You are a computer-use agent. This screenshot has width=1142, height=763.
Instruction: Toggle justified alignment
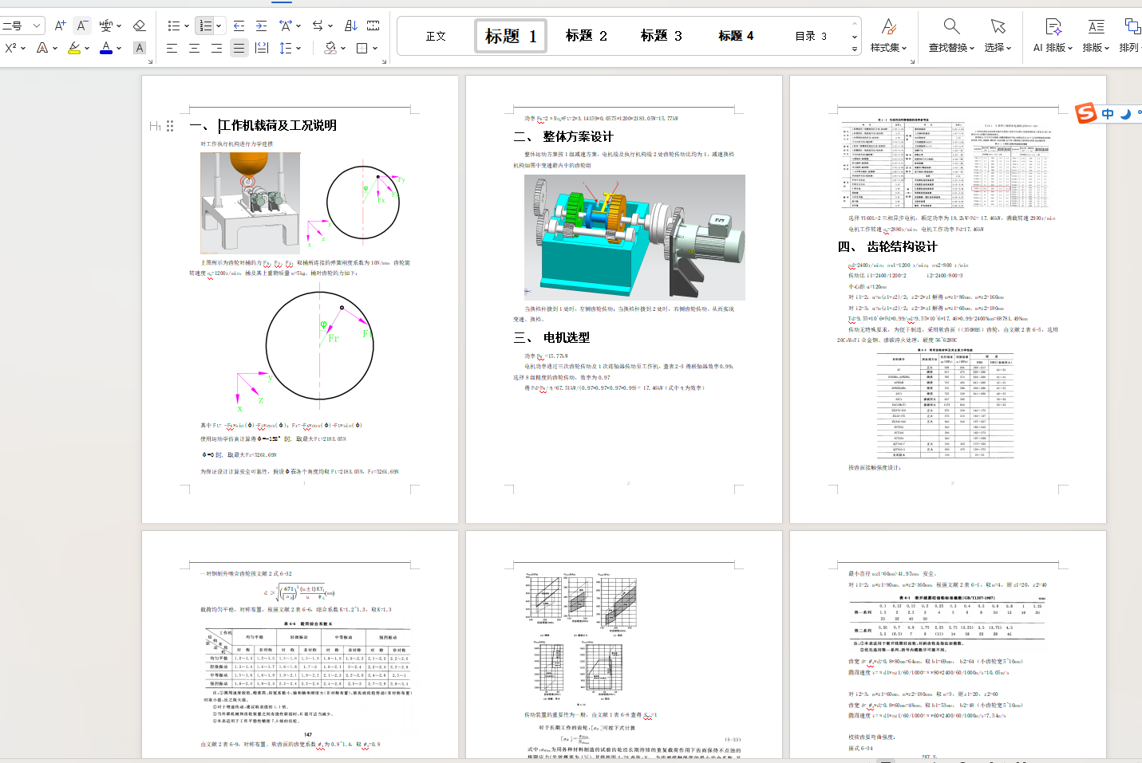pos(239,48)
